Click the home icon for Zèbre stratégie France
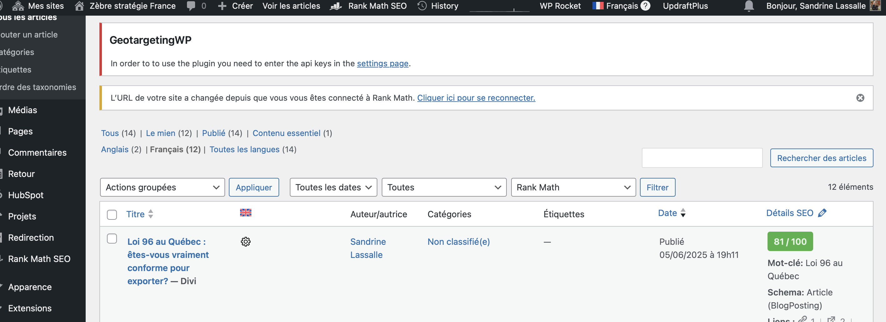The image size is (886, 322). (x=79, y=6)
